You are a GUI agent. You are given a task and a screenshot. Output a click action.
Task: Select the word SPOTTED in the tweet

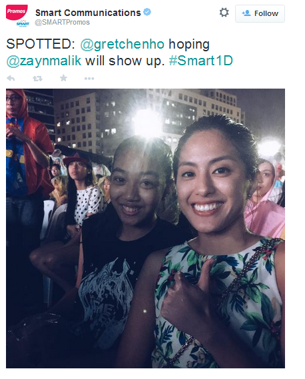41,44
